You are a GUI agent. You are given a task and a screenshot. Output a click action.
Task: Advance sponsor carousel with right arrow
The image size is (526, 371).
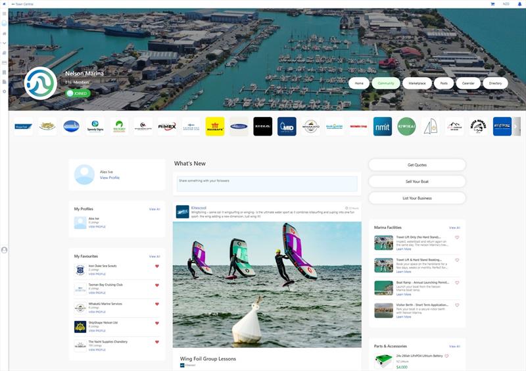click(x=516, y=126)
